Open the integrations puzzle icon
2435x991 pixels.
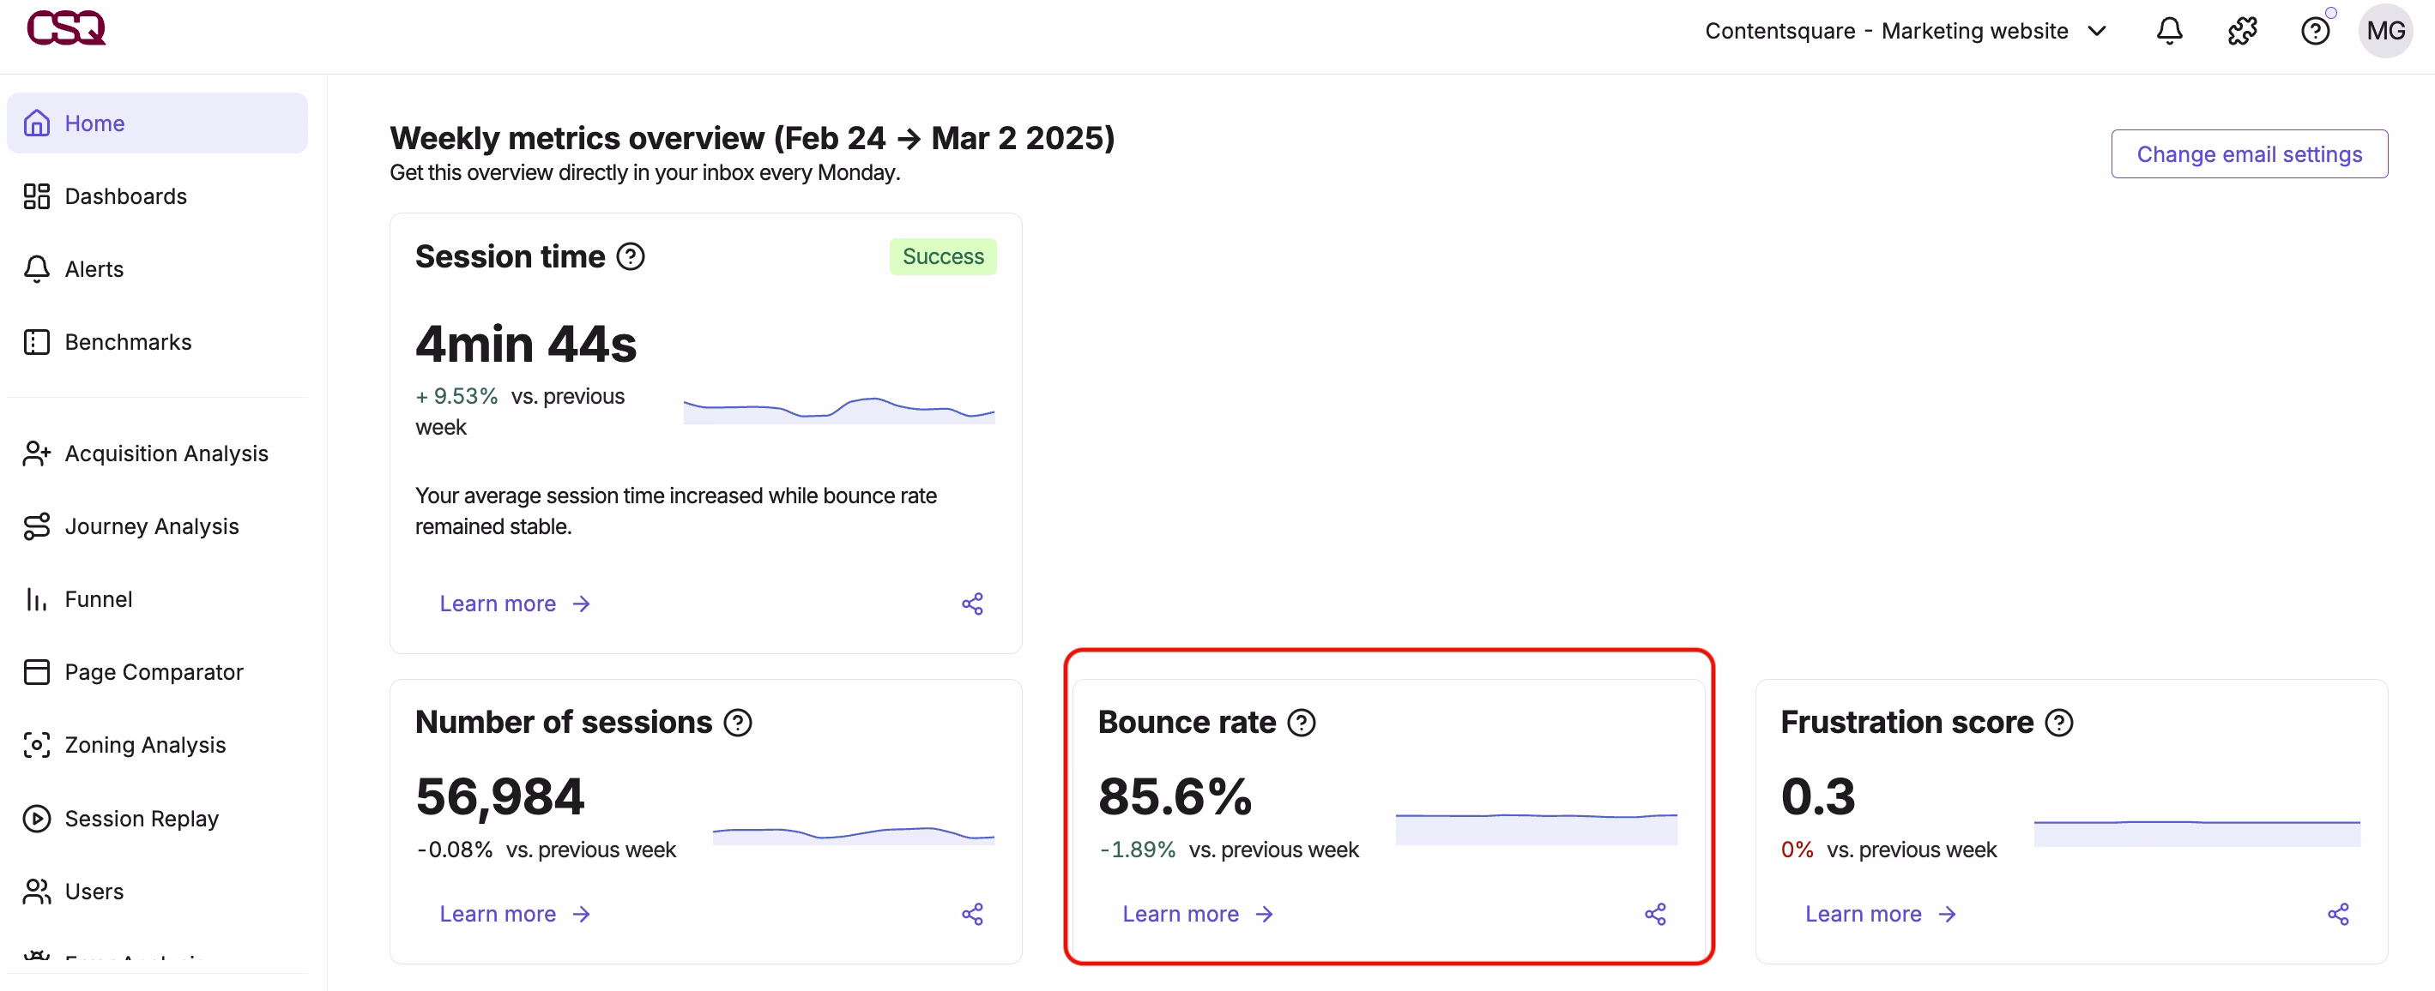pos(2242,30)
